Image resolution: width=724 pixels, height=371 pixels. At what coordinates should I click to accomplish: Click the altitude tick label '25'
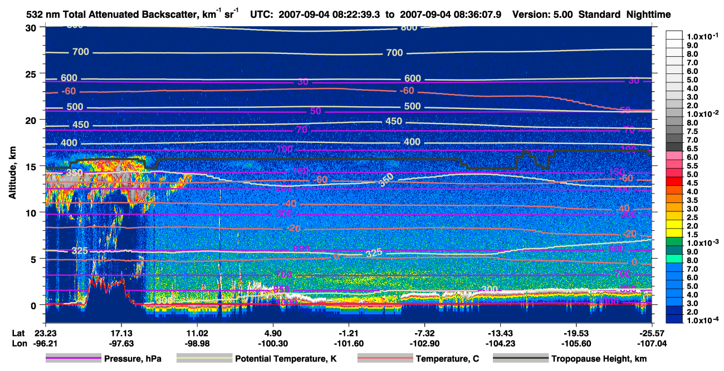pyautogui.click(x=32, y=74)
